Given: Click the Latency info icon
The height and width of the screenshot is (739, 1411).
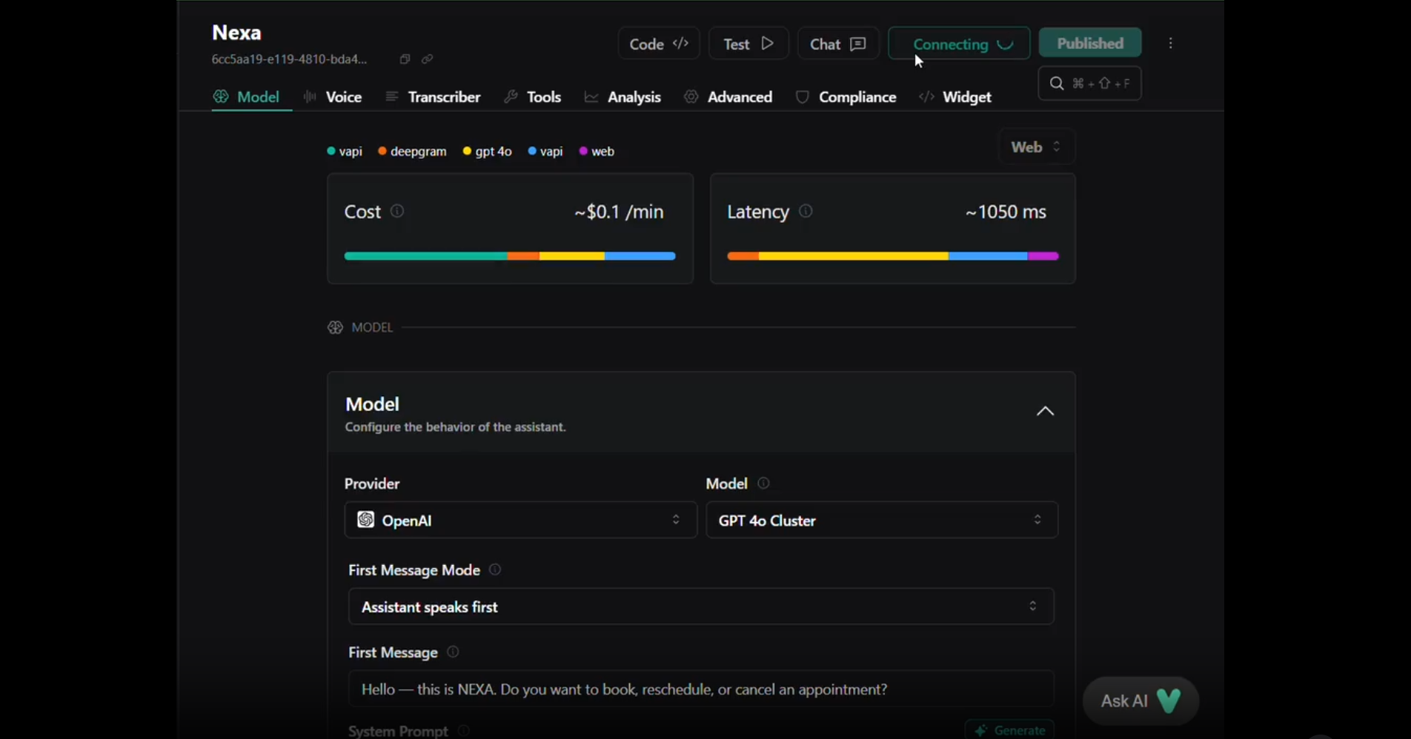Looking at the screenshot, I should 806,212.
